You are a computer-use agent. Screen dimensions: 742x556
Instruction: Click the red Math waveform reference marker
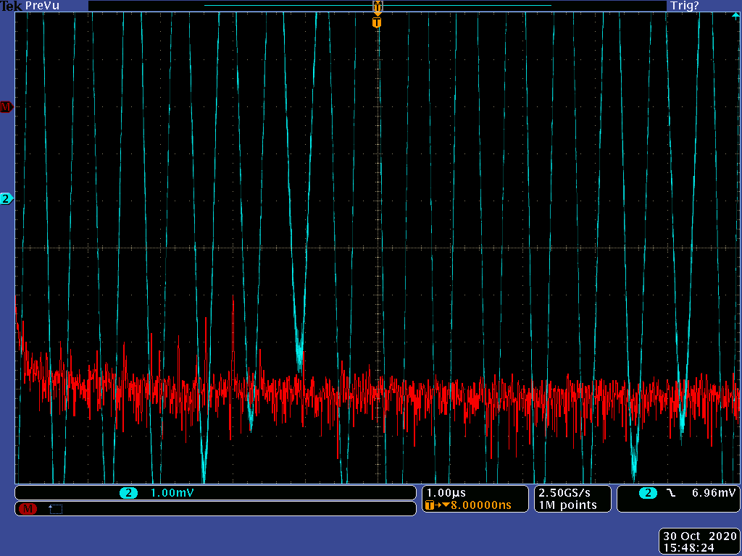[x=6, y=107]
